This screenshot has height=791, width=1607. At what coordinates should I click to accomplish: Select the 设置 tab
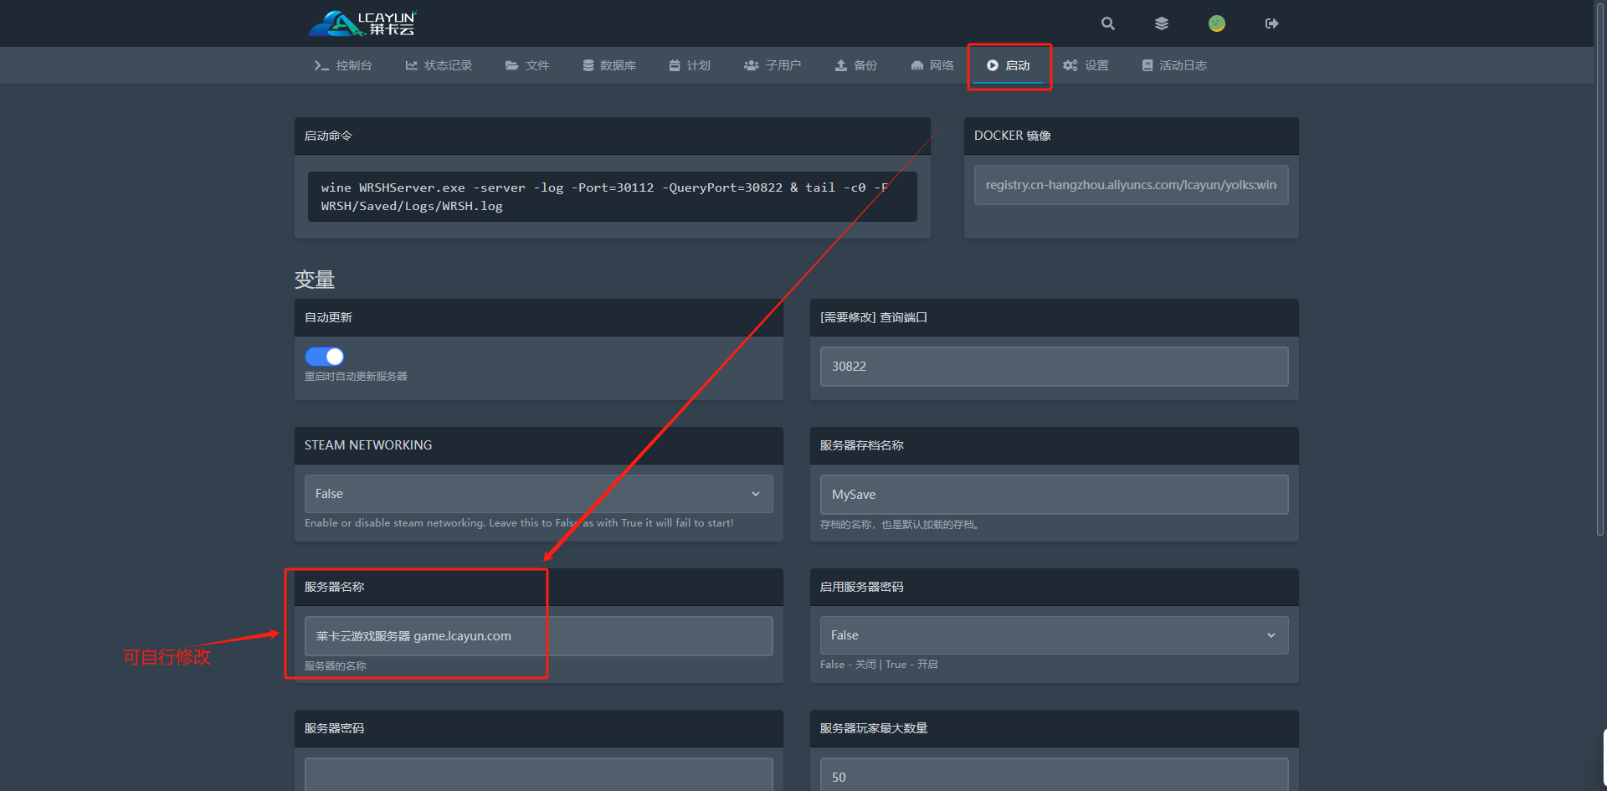(1086, 65)
